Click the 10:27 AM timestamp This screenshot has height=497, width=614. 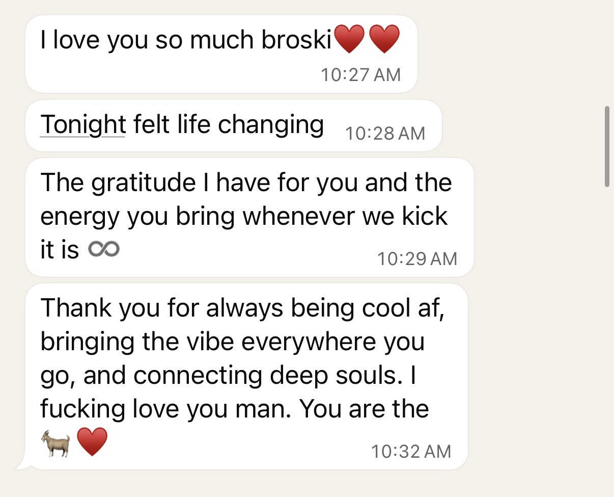coord(360,75)
